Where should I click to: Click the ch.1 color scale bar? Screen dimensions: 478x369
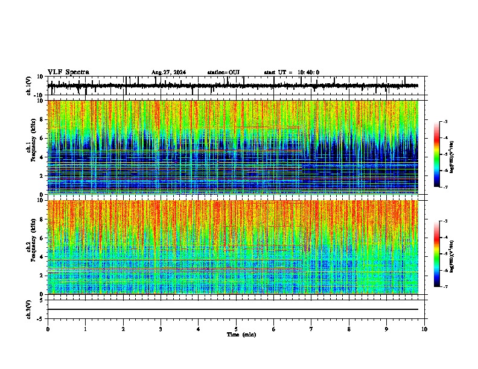click(437, 154)
